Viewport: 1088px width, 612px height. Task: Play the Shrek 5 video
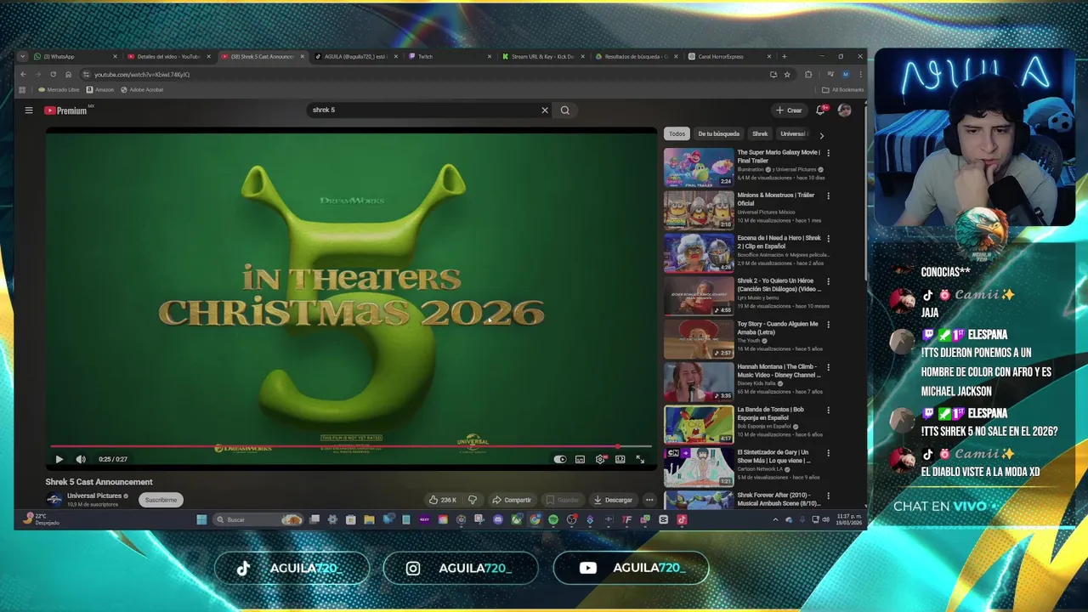pos(59,459)
